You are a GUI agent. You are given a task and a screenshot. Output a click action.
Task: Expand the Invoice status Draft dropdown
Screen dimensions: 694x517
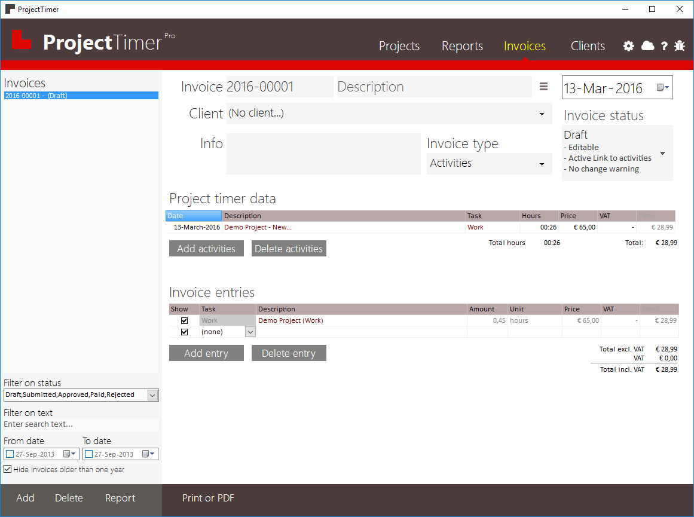pyautogui.click(x=662, y=153)
